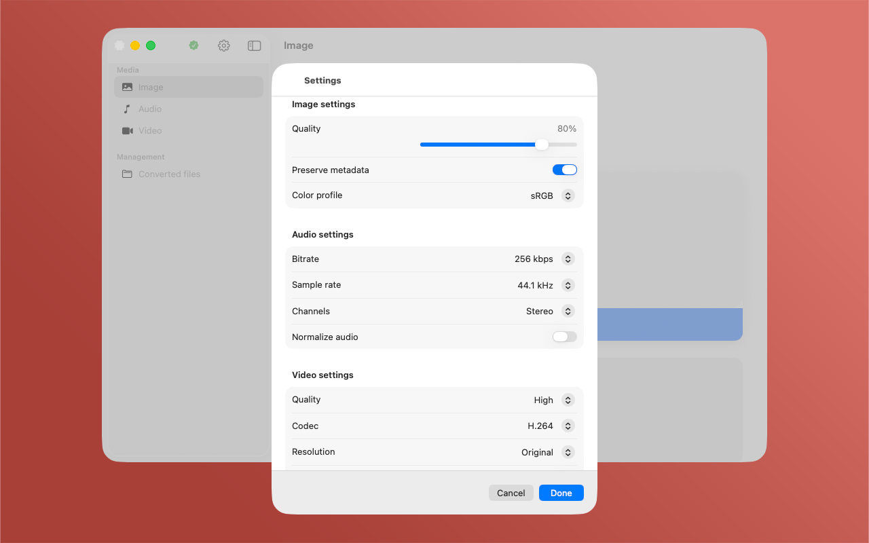Click the Codec label
Screen dimensions: 869x543
(306, 426)
